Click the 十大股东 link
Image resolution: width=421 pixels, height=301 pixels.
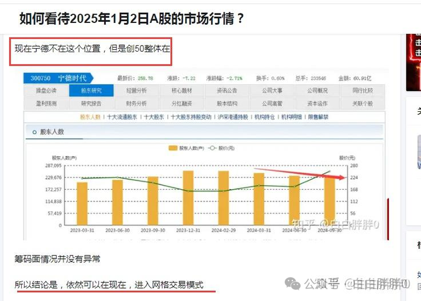click(x=154, y=117)
